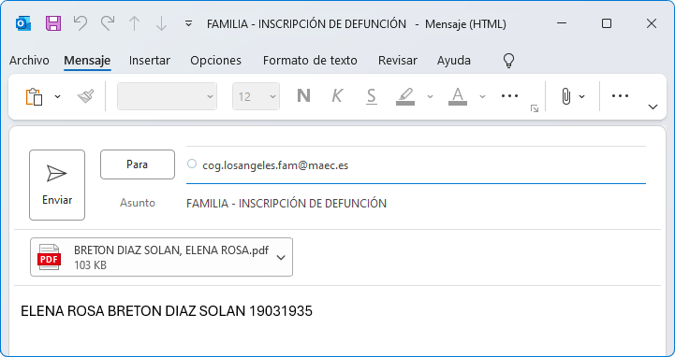Toggle underline (S) formatting
Image resolution: width=675 pixels, height=357 pixels.
pos(371,96)
